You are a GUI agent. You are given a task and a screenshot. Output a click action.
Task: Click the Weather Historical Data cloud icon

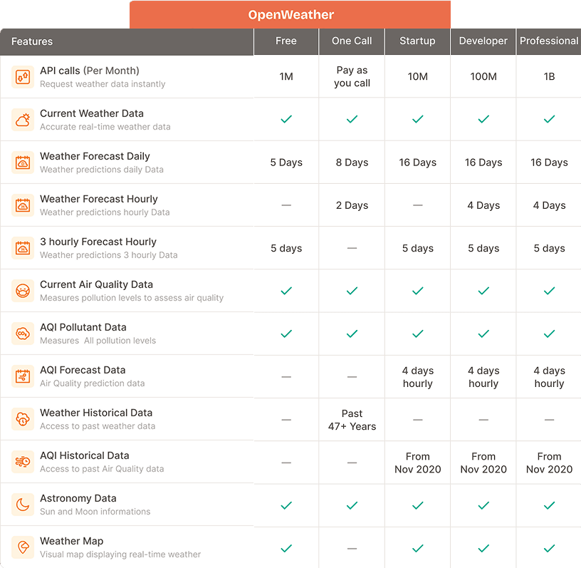pos(23,419)
